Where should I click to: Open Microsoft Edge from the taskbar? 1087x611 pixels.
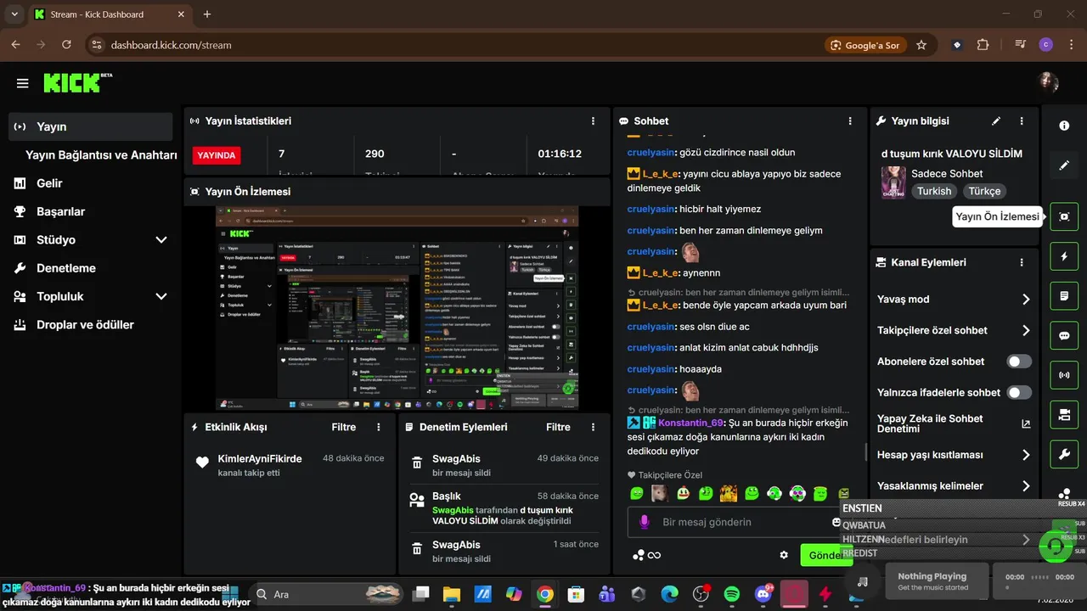coord(670,594)
